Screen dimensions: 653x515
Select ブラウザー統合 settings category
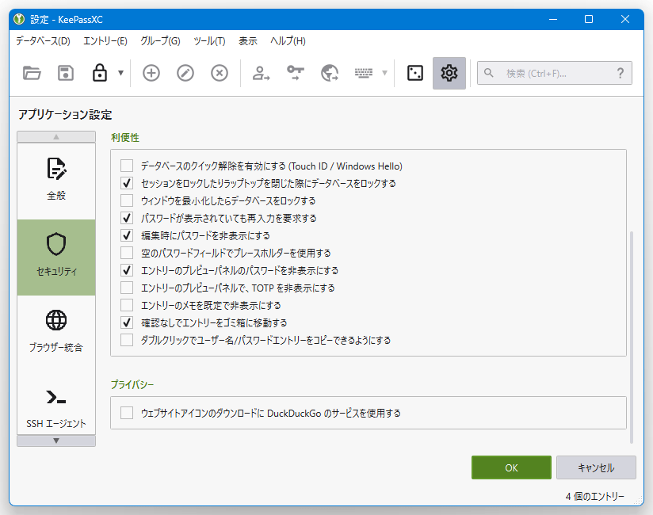(56, 333)
